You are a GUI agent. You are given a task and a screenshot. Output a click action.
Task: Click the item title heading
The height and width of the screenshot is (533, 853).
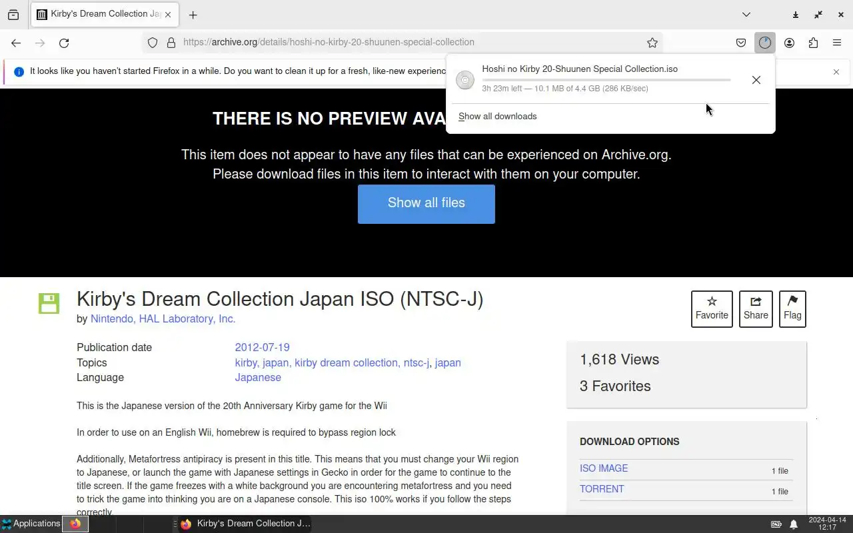point(280,299)
